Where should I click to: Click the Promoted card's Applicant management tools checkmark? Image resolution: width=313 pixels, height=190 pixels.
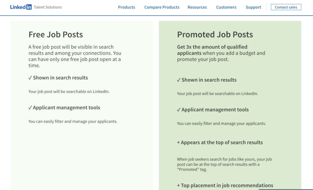[179, 110]
